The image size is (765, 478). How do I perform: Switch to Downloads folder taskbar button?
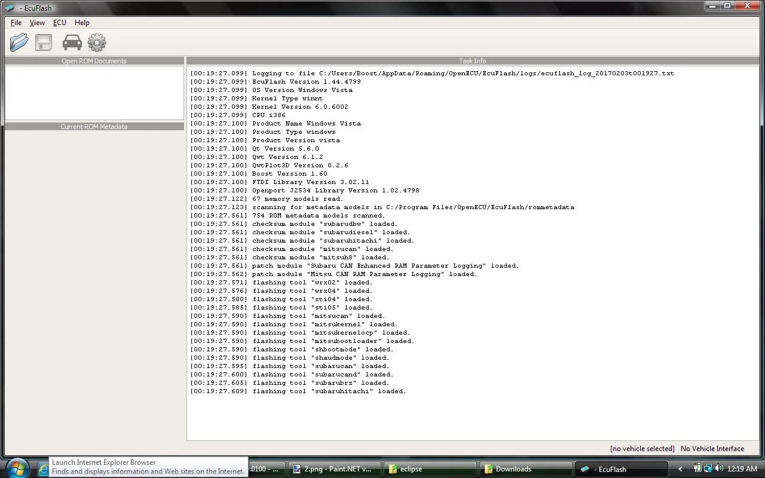[x=525, y=469]
